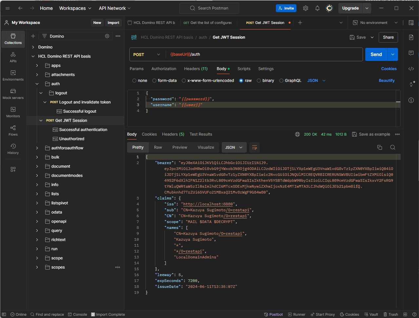Click the Beautify link
419x318 pixels.
387,81
